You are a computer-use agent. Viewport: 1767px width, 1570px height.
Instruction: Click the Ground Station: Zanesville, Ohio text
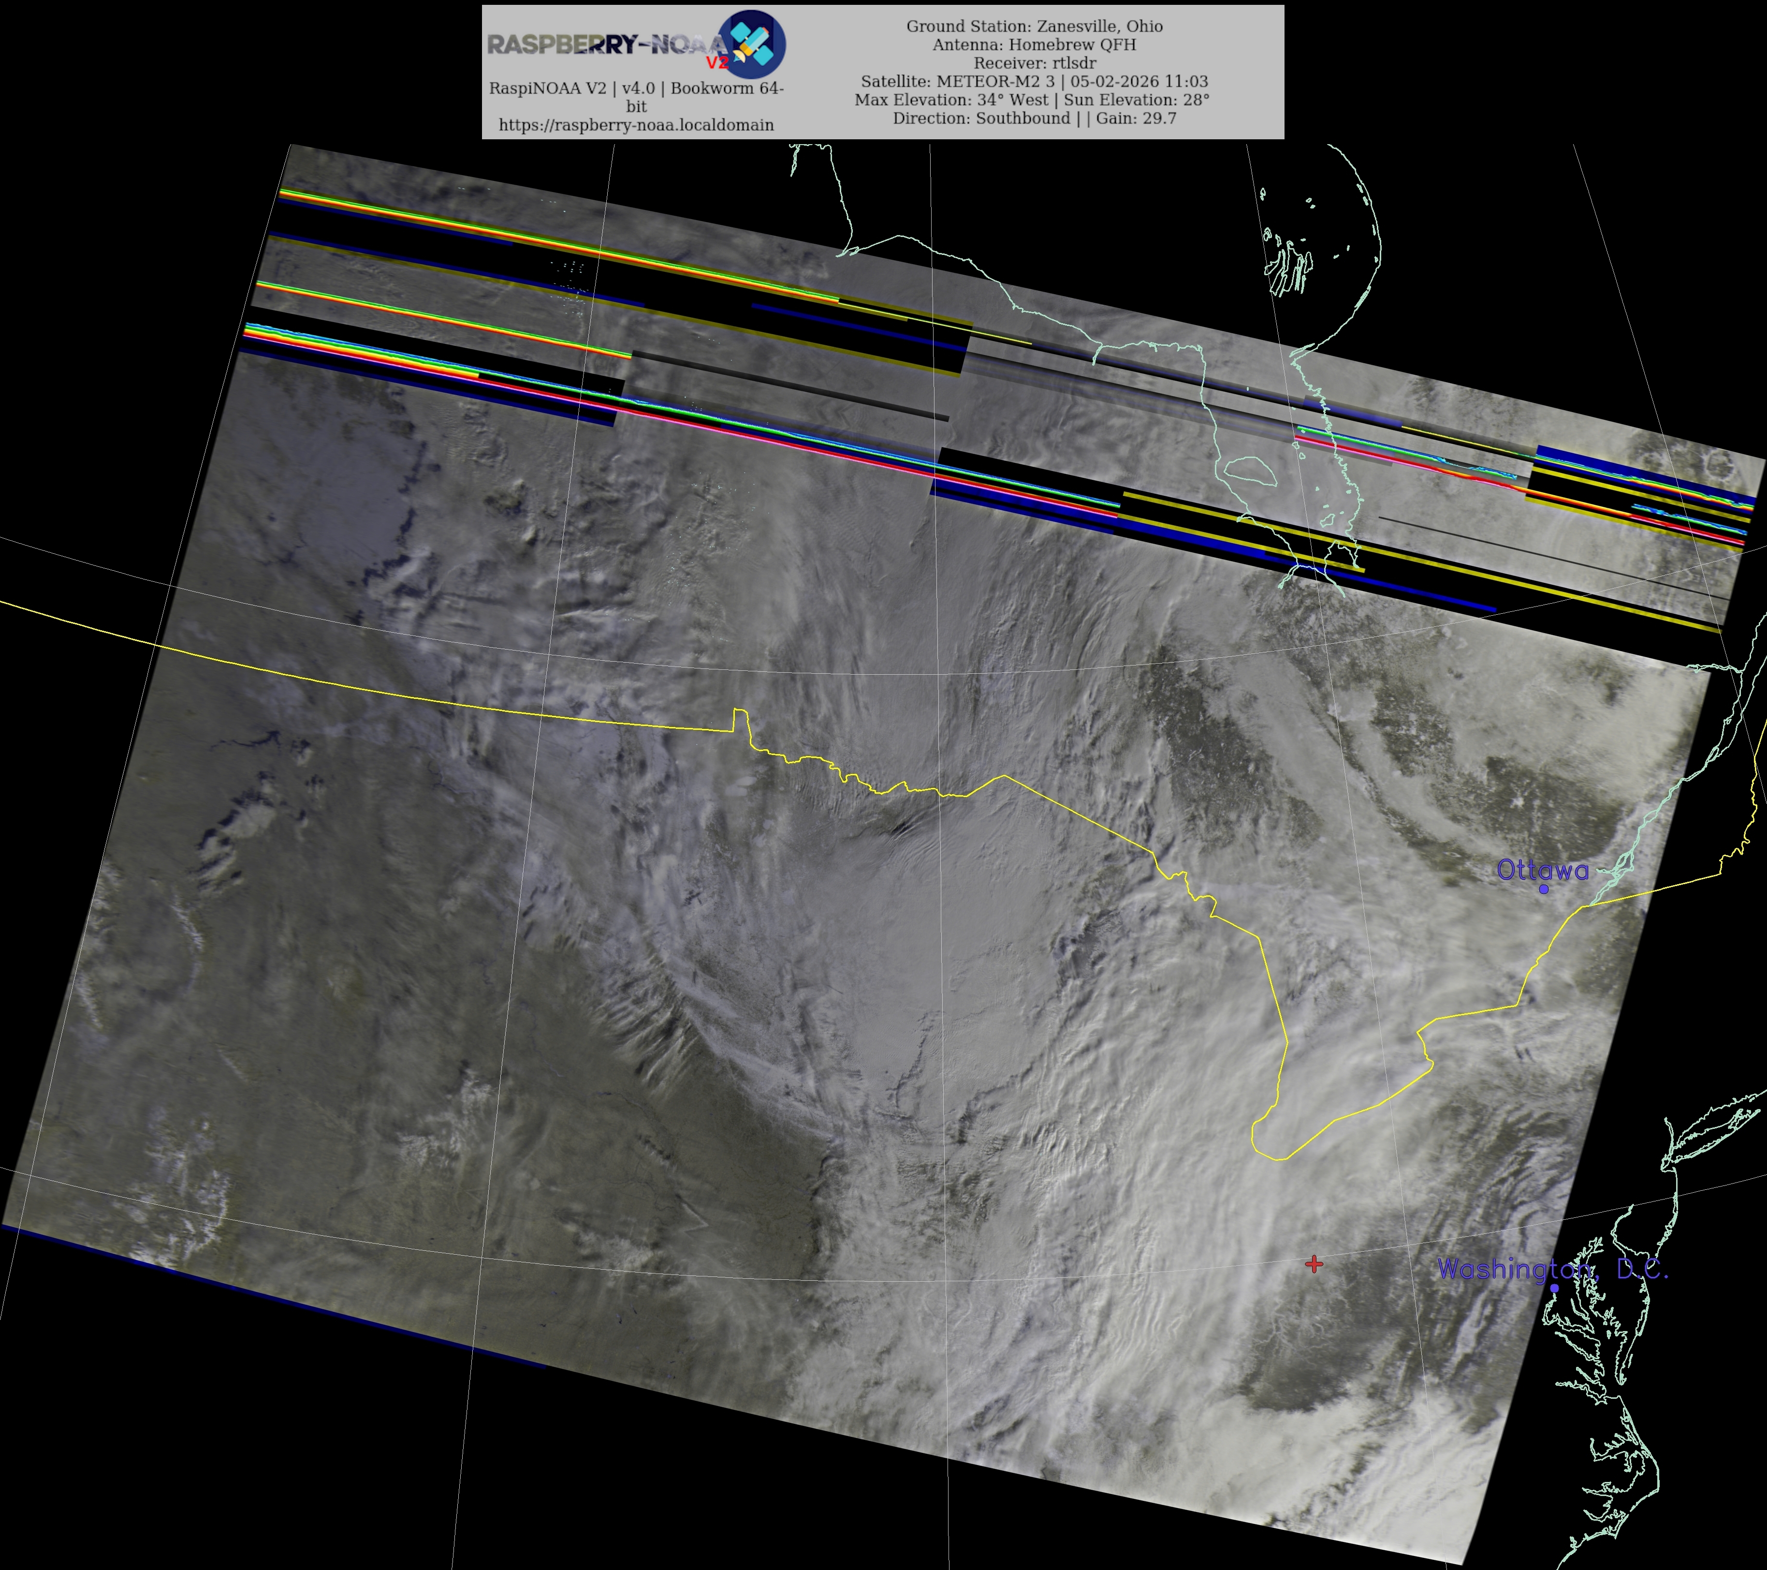1034,26
